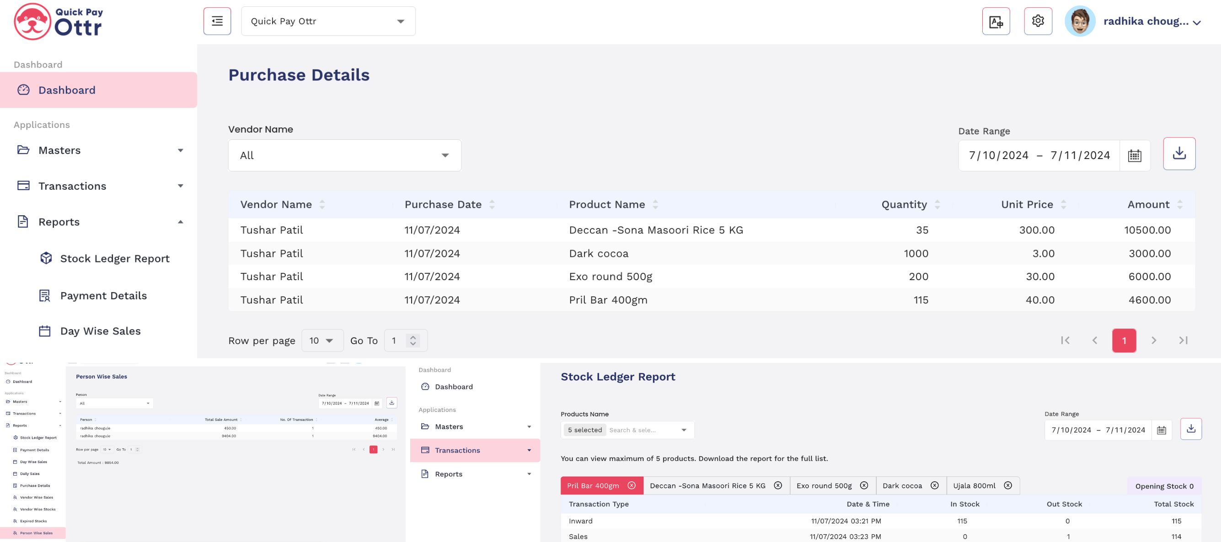The height and width of the screenshot is (542, 1221).
Task: Go to next page in Purchase Details pagination
Action: (1154, 340)
